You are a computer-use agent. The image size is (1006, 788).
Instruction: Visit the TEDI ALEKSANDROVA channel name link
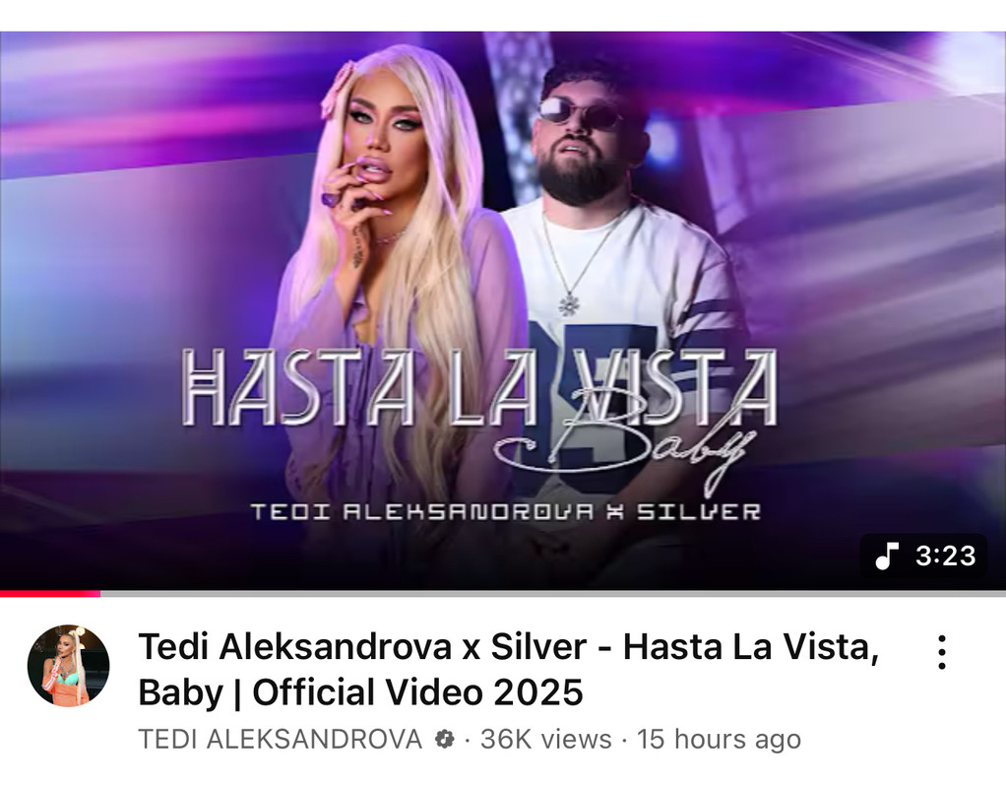pyautogui.click(x=280, y=739)
